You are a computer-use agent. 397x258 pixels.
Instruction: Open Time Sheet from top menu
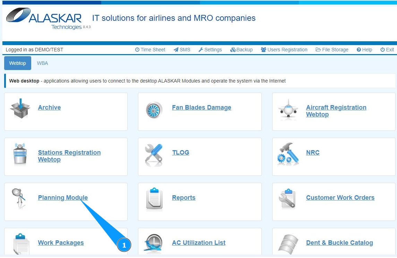[150, 50]
